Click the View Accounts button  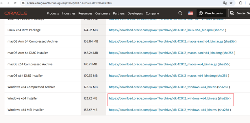211,13
